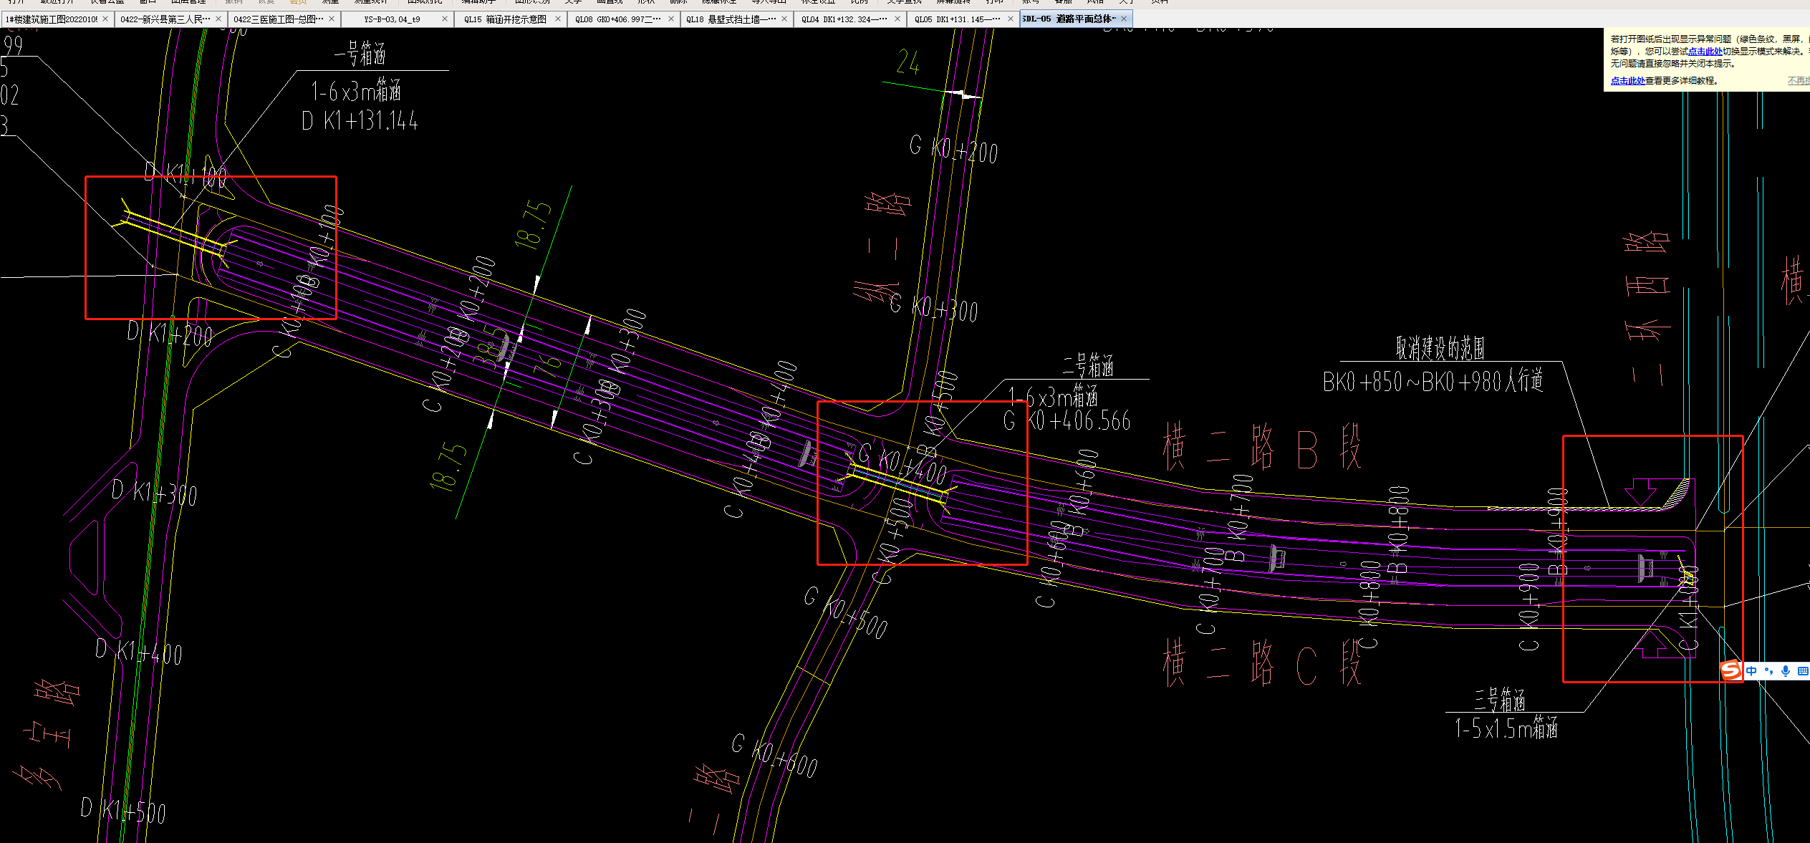
Task: Toggle the IME punctuation mode button
Action: click(1768, 671)
